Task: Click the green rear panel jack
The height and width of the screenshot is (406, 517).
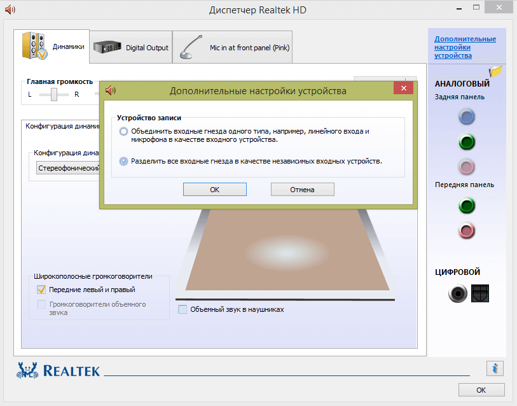Action: [467, 141]
